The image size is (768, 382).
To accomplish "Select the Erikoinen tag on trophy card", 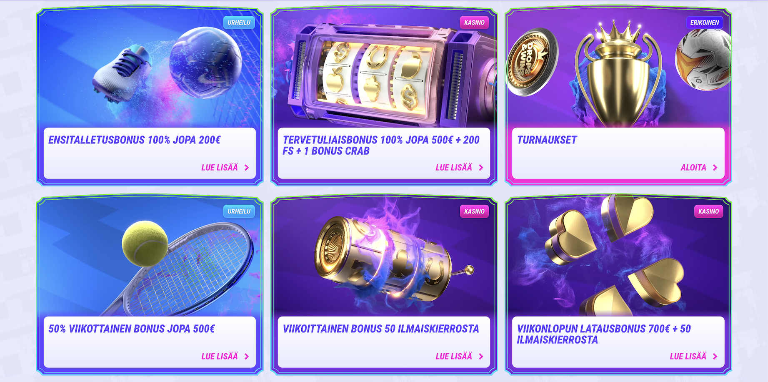I will pyautogui.click(x=704, y=23).
